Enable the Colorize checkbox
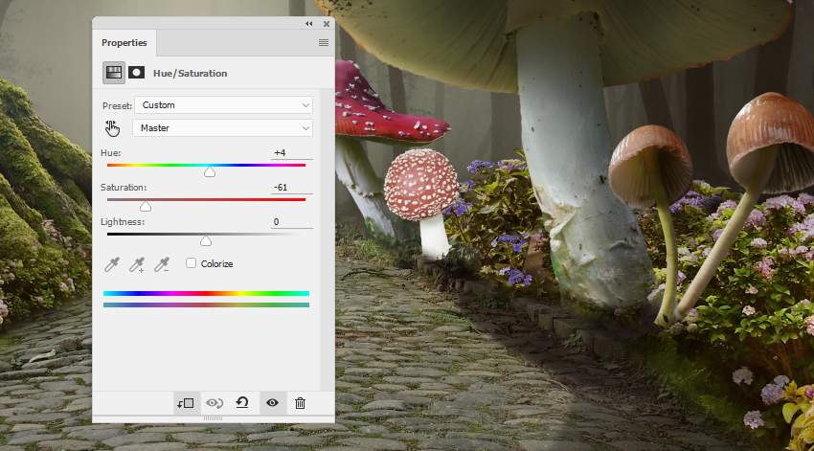The image size is (814, 451). (x=191, y=263)
